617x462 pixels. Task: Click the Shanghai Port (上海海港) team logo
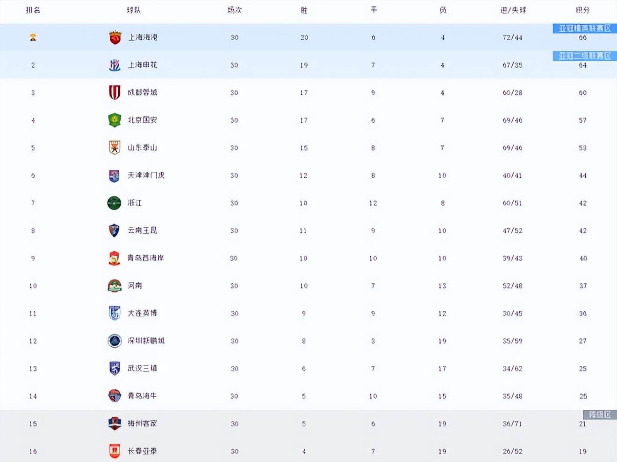pyautogui.click(x=115, y=37)
